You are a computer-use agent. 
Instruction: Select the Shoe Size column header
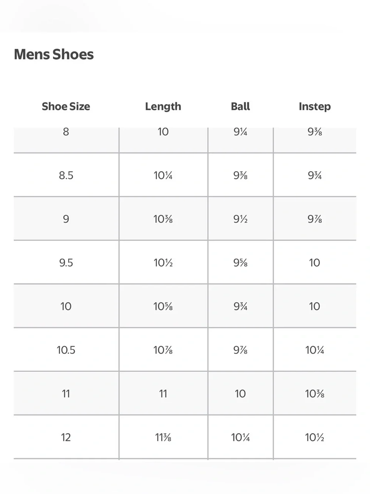pyautogui.click(x=66, y=106)
